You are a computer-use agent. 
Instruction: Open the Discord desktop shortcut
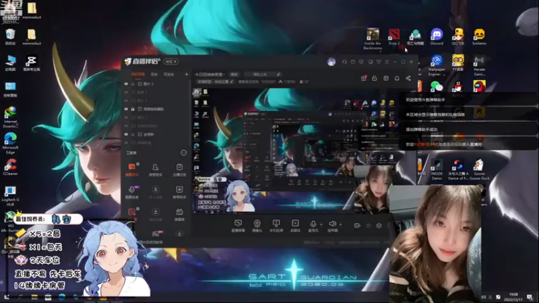point(437,37)
